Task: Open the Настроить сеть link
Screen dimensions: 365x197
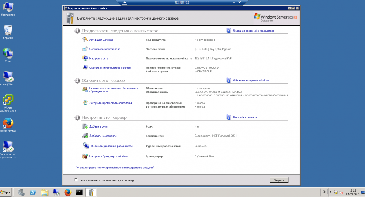Action: coord(99,58)
